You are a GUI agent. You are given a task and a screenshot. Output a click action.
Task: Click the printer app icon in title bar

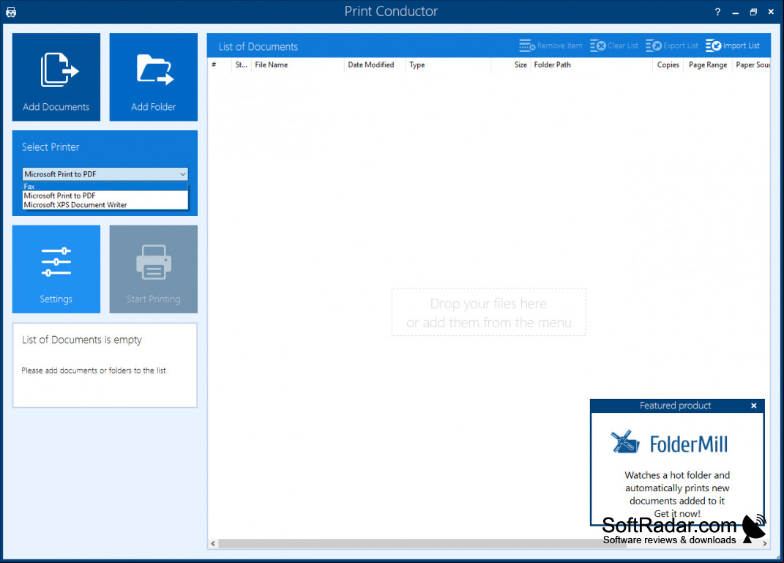[x=11, y=12]
